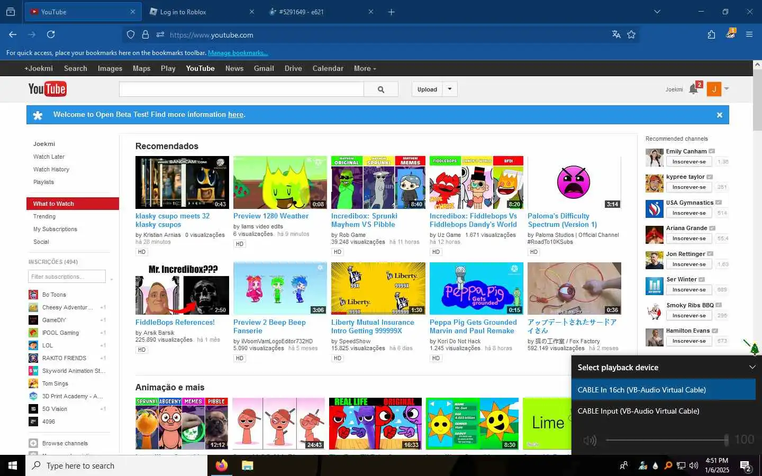Click Browse channels plus icon

coord(33,443)
